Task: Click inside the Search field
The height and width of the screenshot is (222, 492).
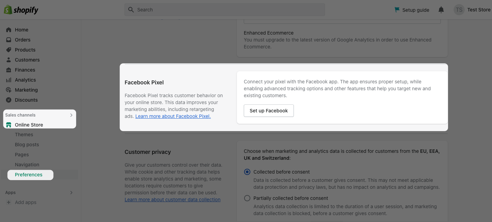Action: (225, 10)
